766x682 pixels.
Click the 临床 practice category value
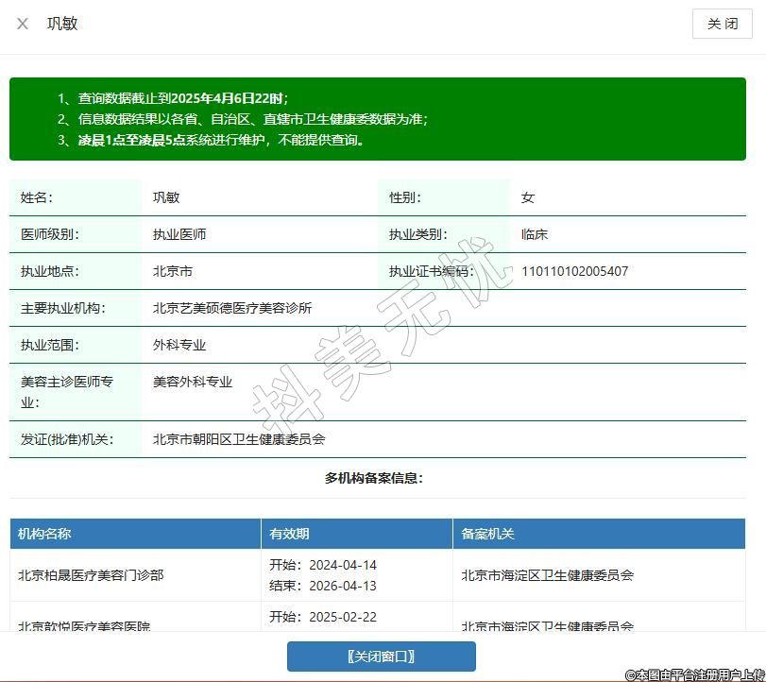coord(535,234)
